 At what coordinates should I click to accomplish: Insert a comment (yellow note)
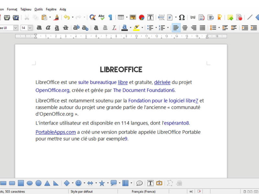[x=230, y=17]
